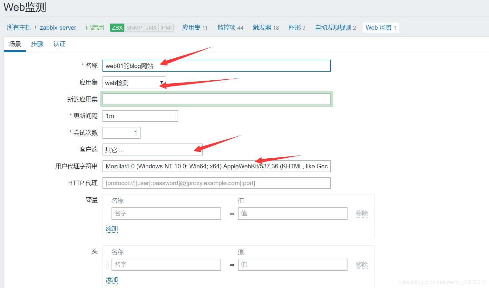Click the 变量 名字 input field
The image size is (489, 288).
(x=166, y=214)
